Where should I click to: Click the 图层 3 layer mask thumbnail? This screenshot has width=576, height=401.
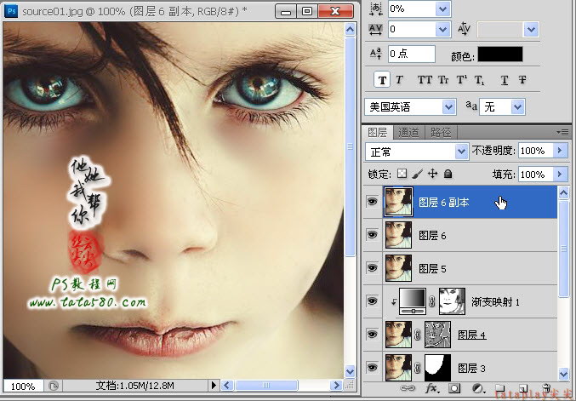[437, 368]
